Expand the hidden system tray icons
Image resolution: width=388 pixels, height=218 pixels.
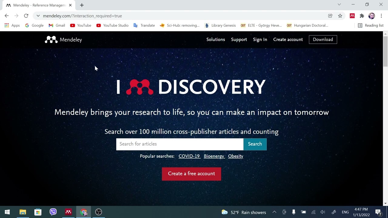[x=274, y=212]
